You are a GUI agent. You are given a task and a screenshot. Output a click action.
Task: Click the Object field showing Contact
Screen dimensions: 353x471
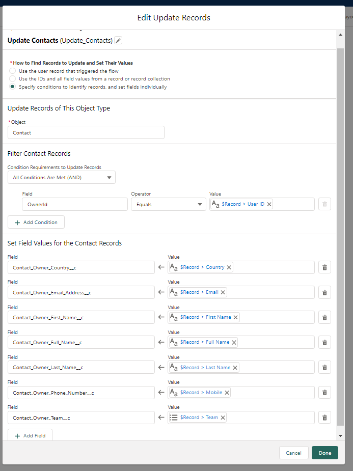pyautogui.click(x=86, y=132)
